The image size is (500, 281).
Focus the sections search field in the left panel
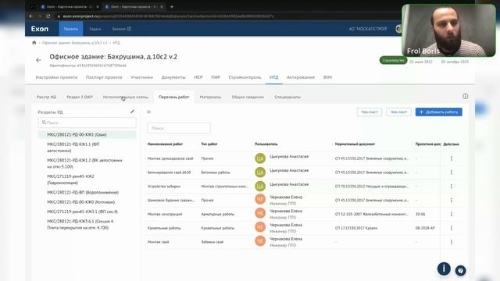87,123
